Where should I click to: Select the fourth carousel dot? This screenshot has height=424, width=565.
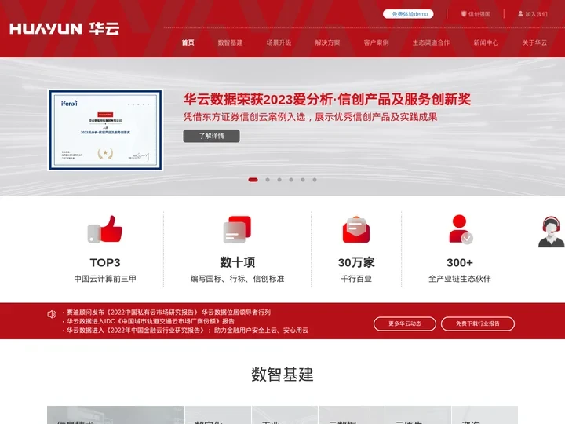point(291,180)
